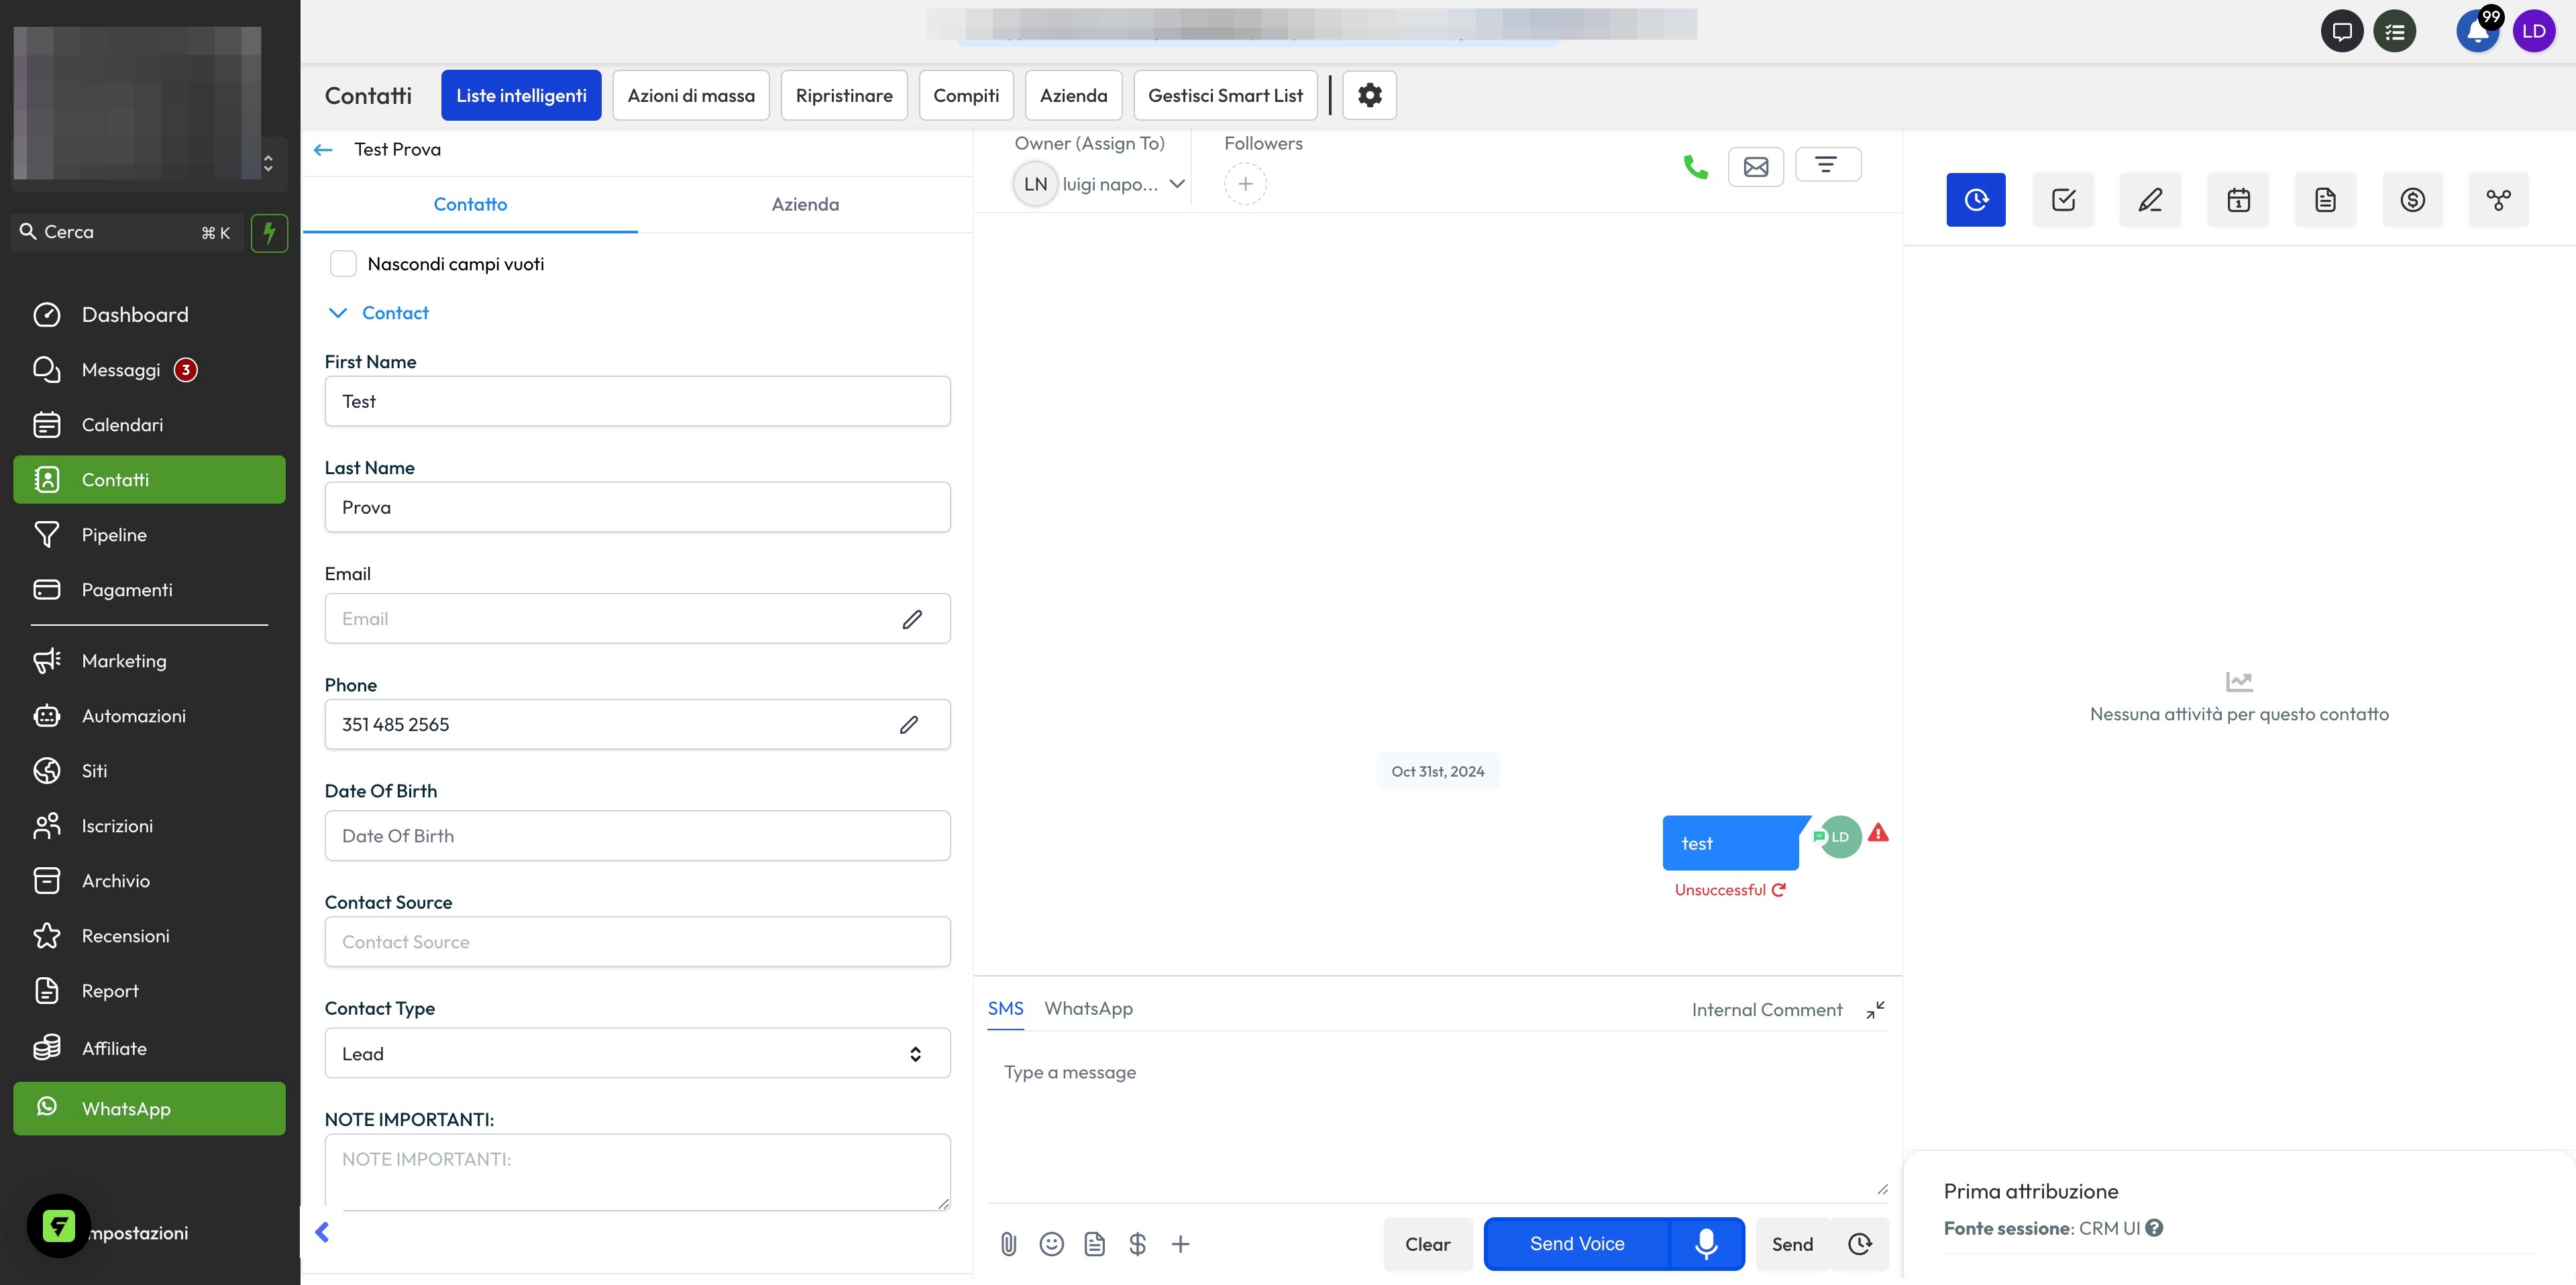Open the contacts settings gear icon
The image size is (2576, 1285).
1369,95
